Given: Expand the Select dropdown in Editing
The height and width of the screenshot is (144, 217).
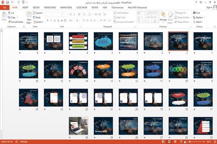Looking at the screenshot, I should point(198,22).
